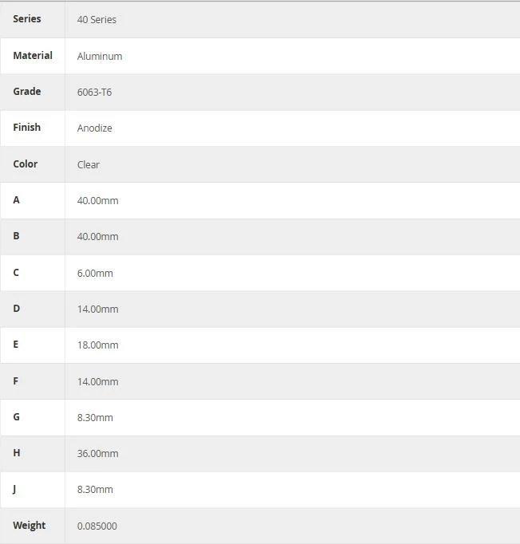Select the 18.00mm value for E
Viewport: 520px width, 544px height.
98,345
